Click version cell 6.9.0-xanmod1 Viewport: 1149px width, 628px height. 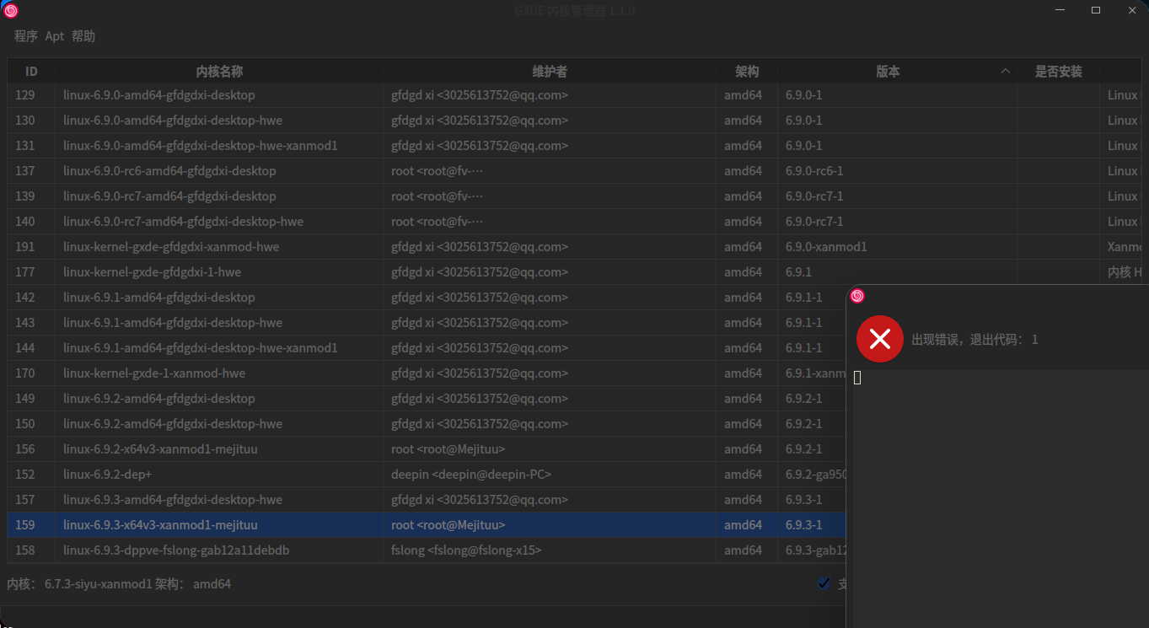coord(826,247)
